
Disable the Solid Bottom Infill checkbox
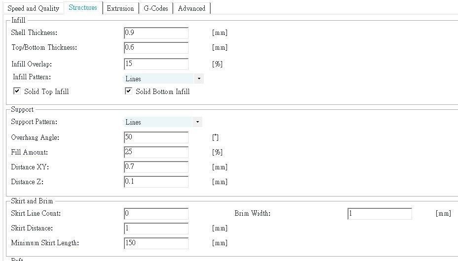pyautogui.click(x=129, y=91)
